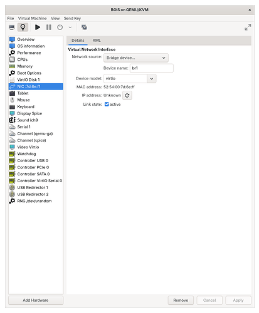Click the Add Hardware button
Viewport: 259px width, 313px height.
(x=36, y=300)
